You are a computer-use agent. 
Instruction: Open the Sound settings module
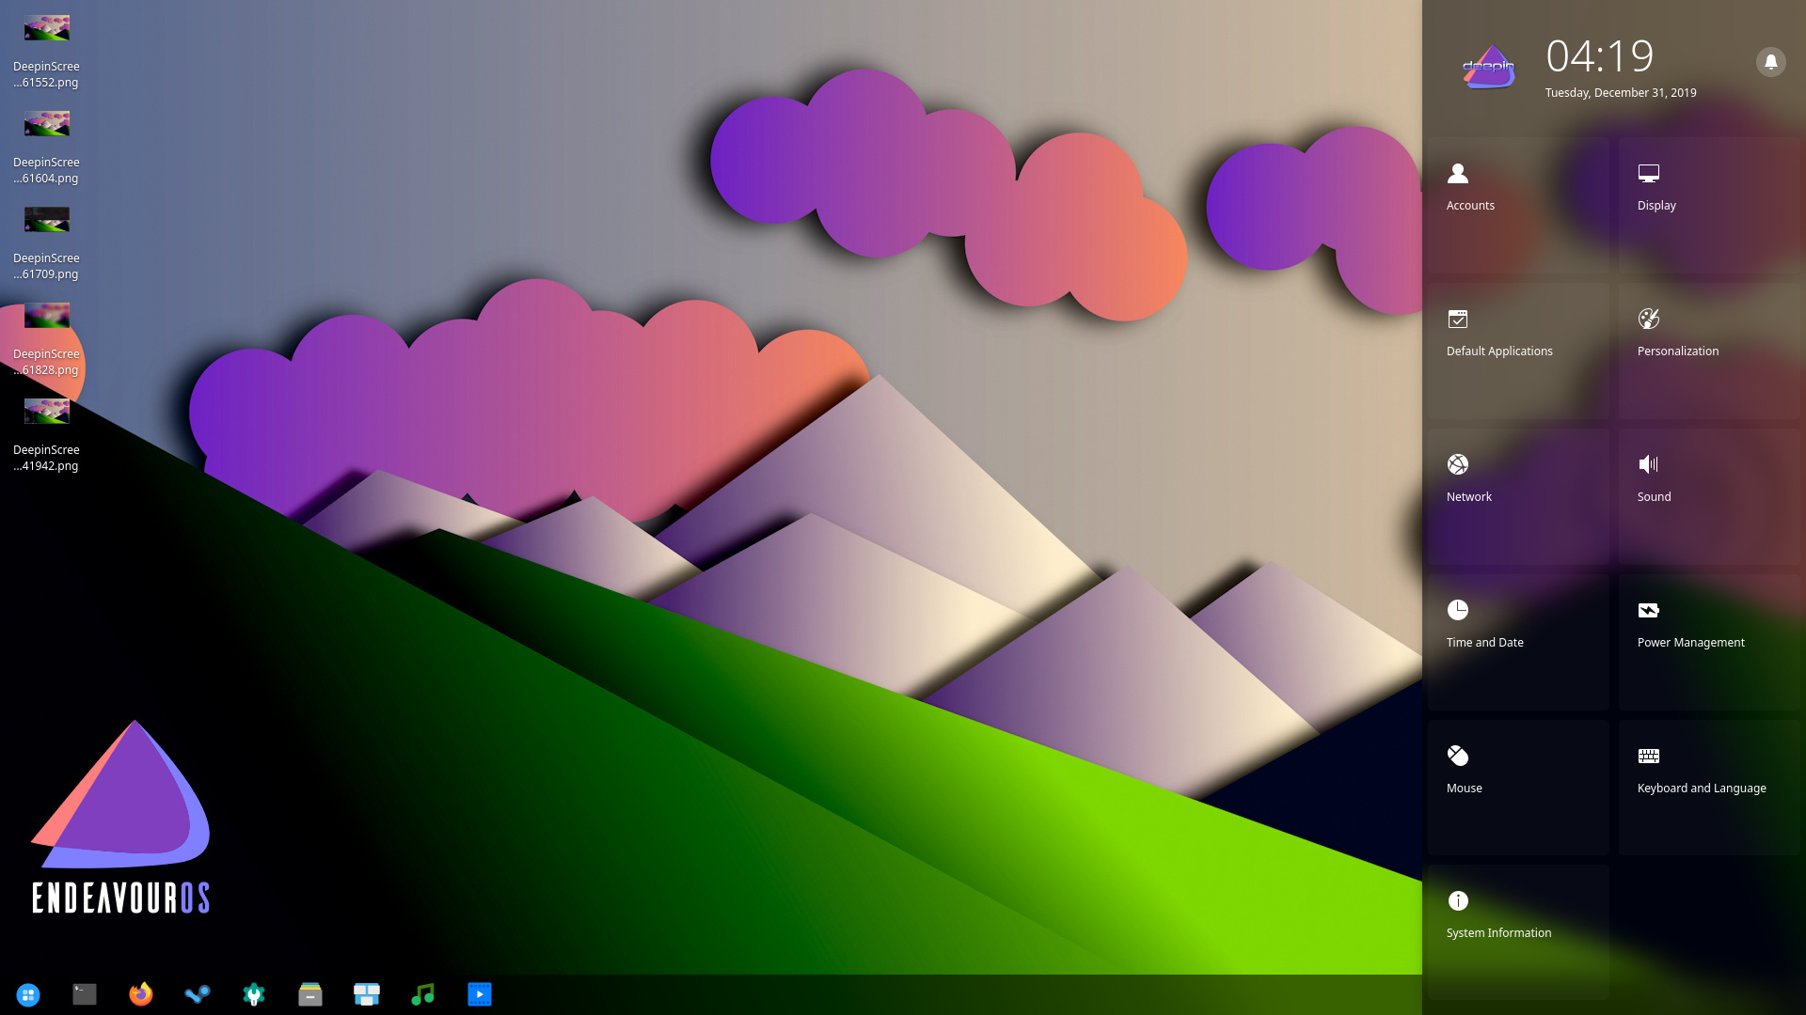1709,497
